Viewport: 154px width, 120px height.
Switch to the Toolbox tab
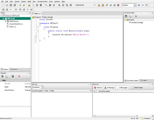pos(144,80)
